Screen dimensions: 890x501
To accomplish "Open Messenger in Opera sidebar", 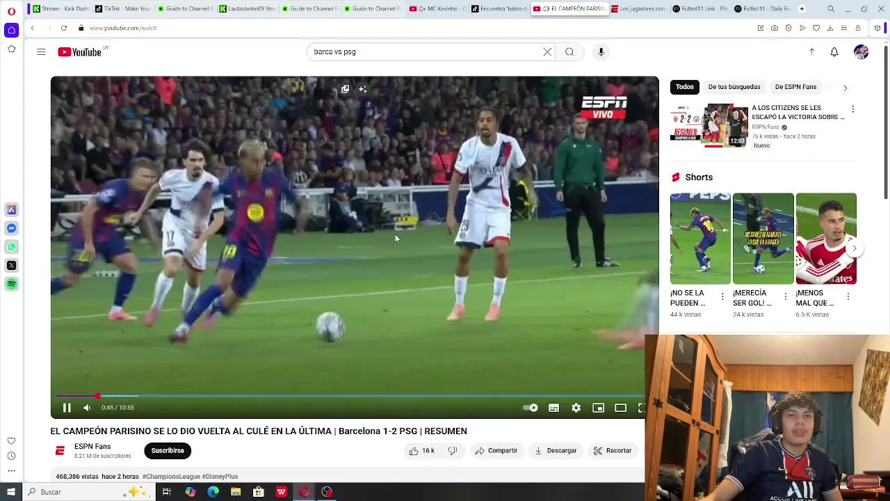I will pos(11,228).
